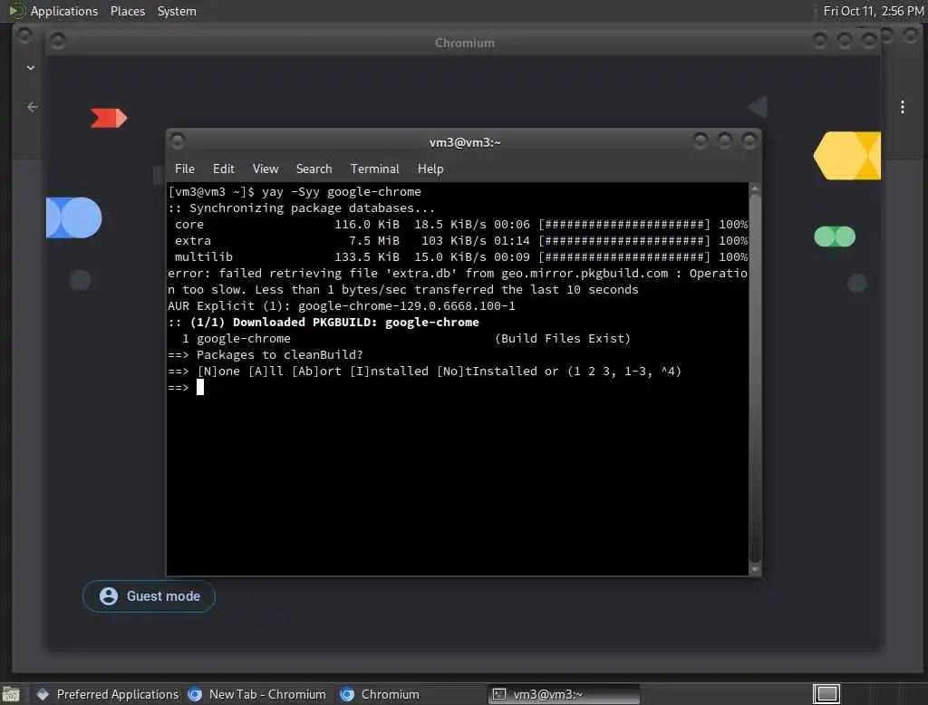The height and width of the screenshot is (705, 928).
Task: Click terminal title 'vm3@vm3:~'
Action: 465,142
